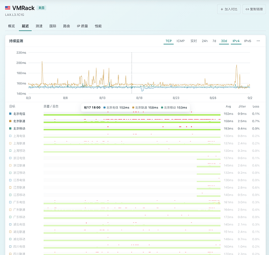Click the 北京联通 Loss value 0.7%
The height and width of the screenshot is (255, 269).
(256, 121)
